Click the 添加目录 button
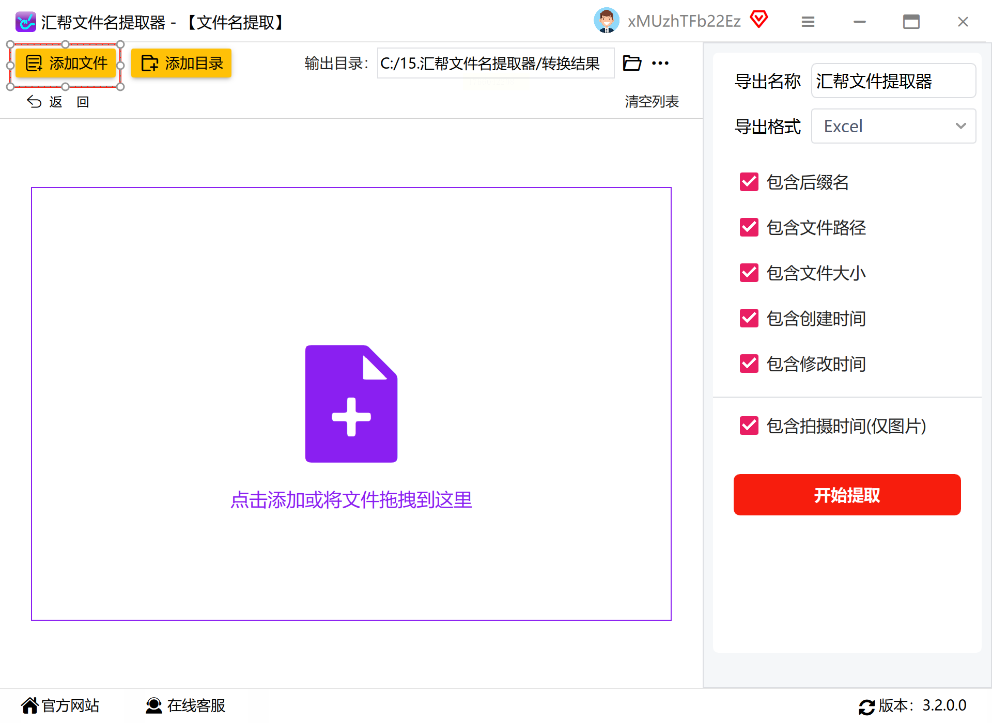The width and height of the screenshot is (992, 723). pyautogui.click(x=181, y=63)
